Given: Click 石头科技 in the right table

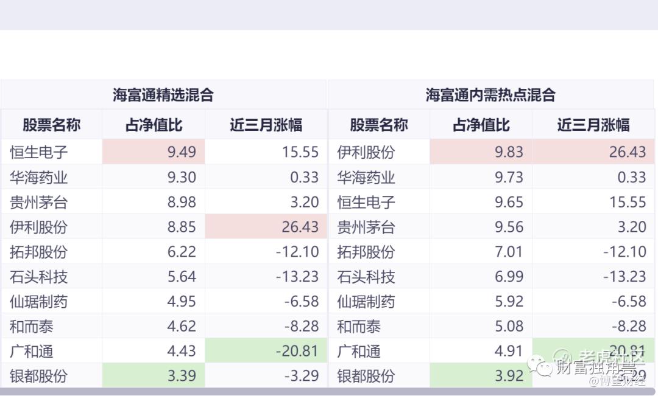Looking at the screenshot, I should click(366, 277).
